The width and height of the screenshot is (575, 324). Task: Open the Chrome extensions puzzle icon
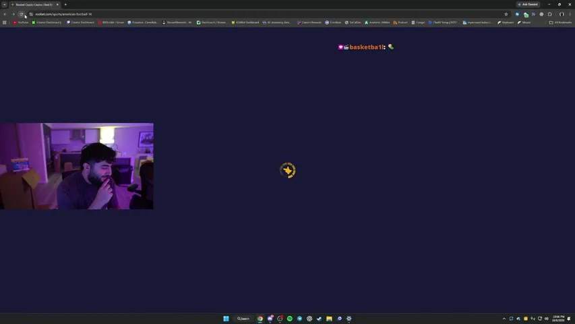(x=549, y=14)
